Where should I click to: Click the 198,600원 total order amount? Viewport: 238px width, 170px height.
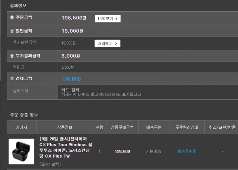click(x=74, y=18)
